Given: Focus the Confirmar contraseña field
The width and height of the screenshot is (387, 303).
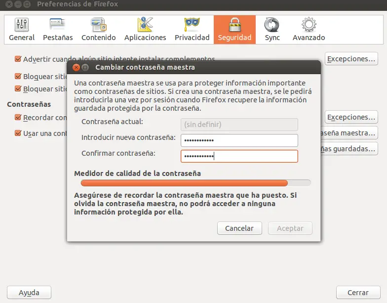Looking at the screenshot, I should [239, 156].
